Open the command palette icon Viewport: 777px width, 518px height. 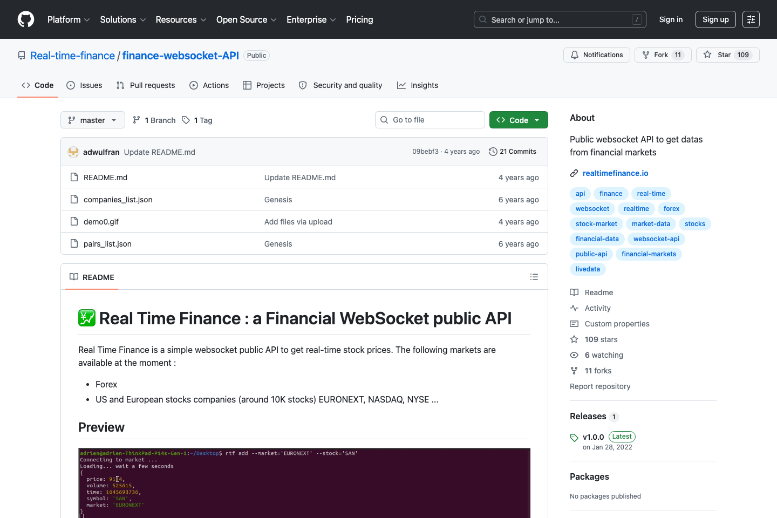[x=751, y=19]
